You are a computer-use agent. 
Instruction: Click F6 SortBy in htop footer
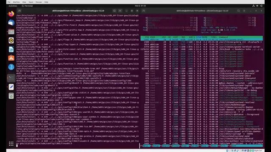[x=195, y=146]
